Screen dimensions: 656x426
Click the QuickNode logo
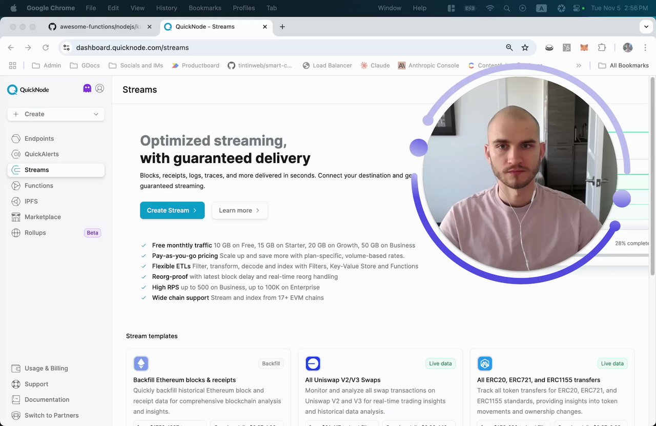coord(28,90)
